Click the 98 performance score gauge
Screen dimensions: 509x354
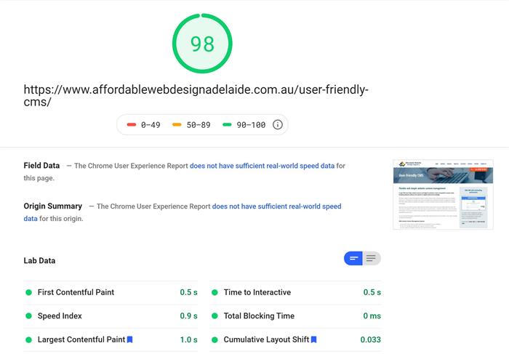(x=202, y=44)
